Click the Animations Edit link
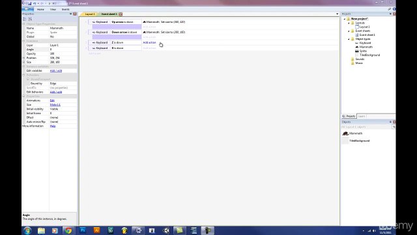This screenshot has width=417, height=235. pos(52,101)
